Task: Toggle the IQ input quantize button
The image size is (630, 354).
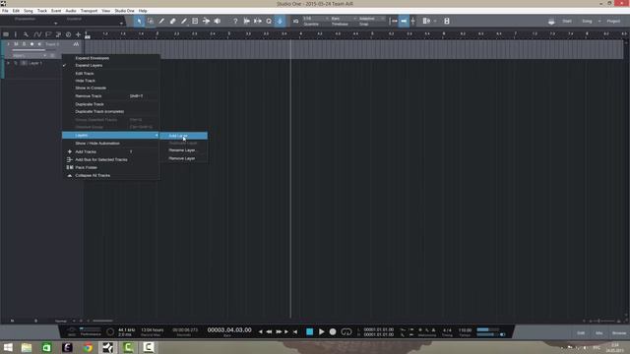Action: pos(295,21)
